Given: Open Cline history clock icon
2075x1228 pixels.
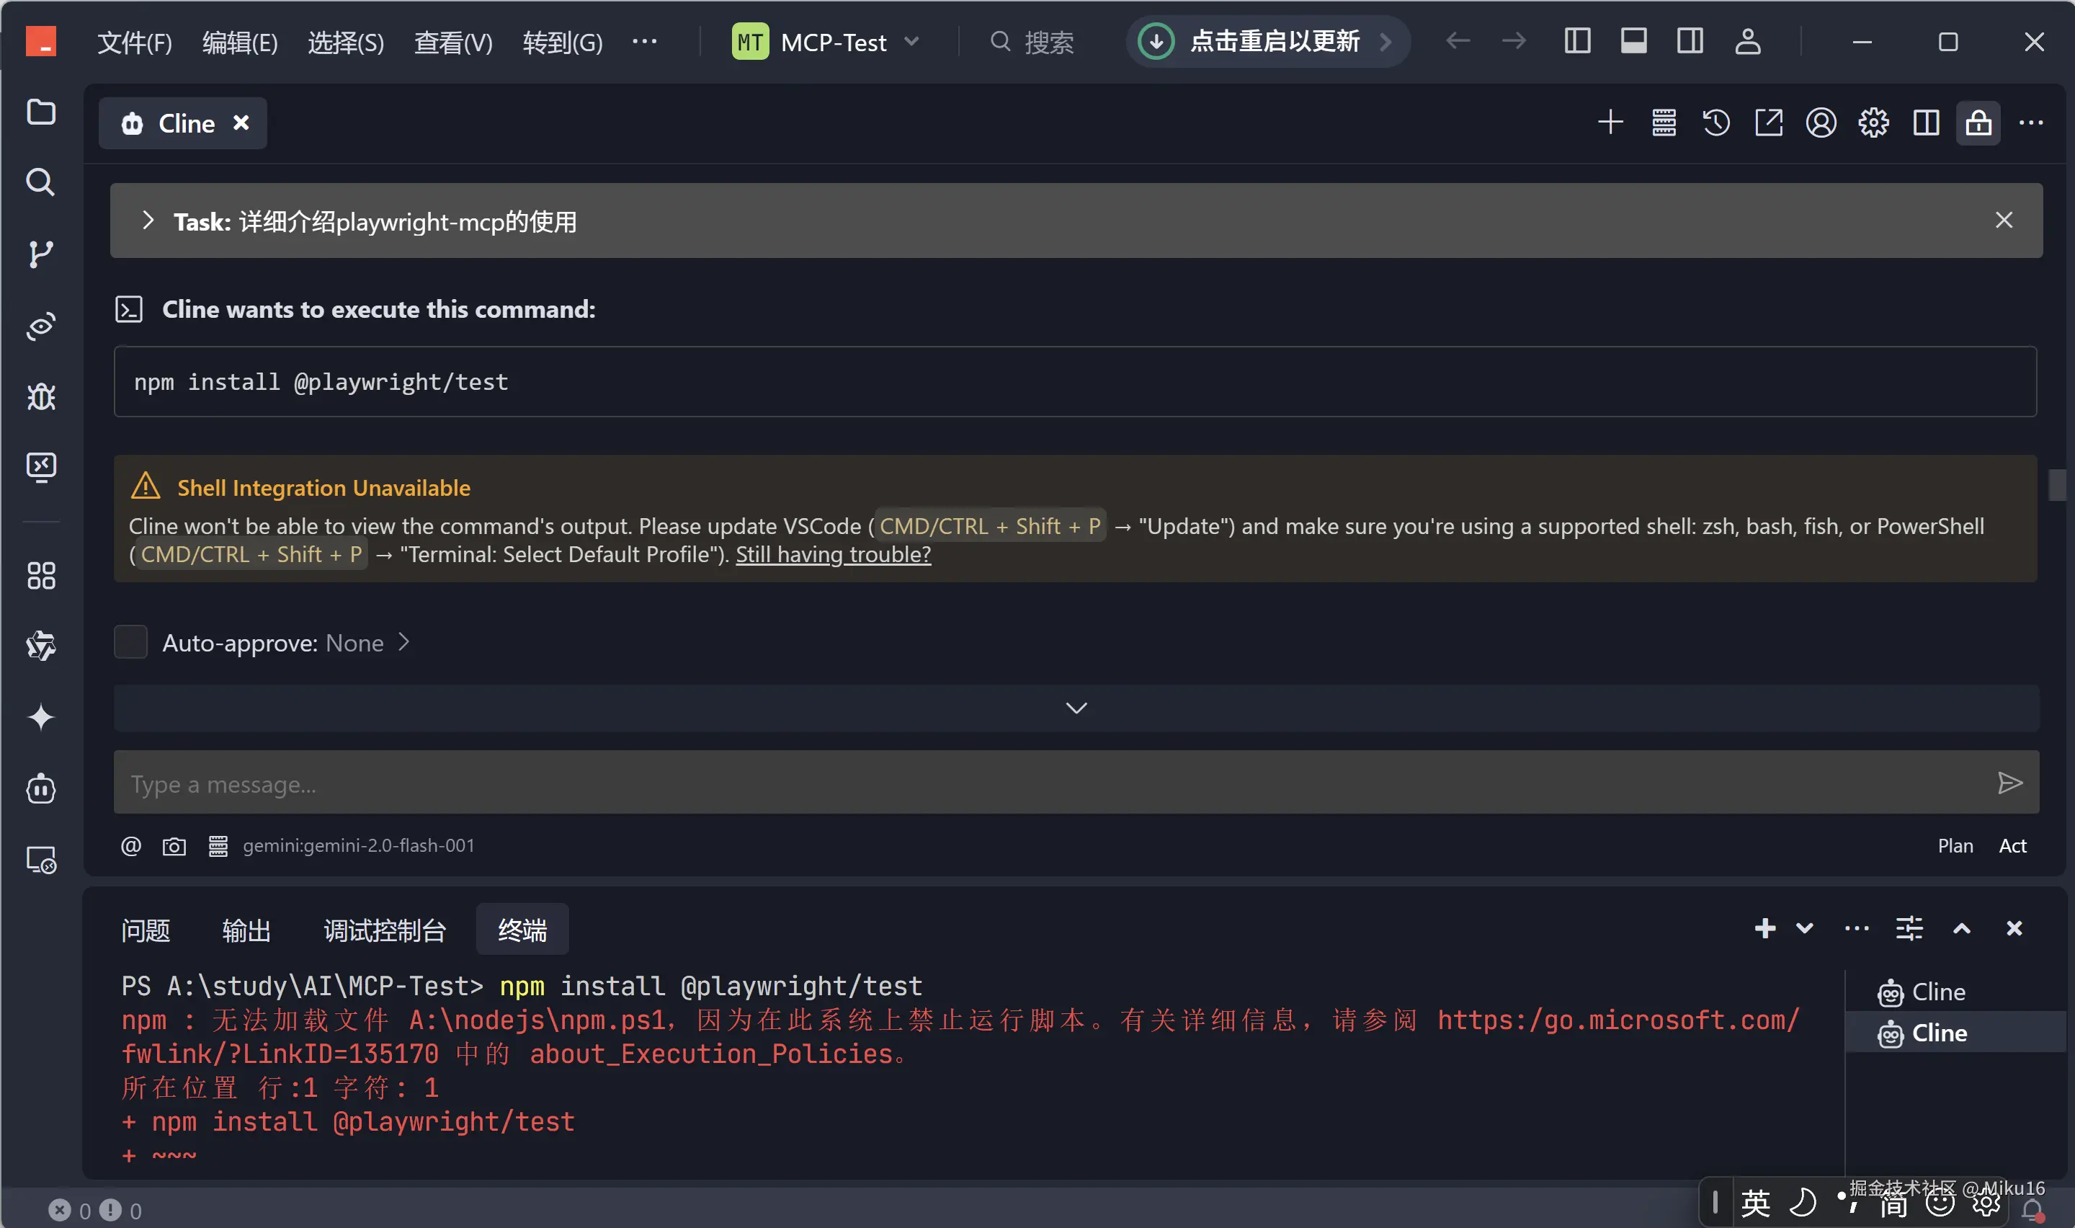Looking at the screenshot, I should pyautogui.click(x=1715, y=123).
